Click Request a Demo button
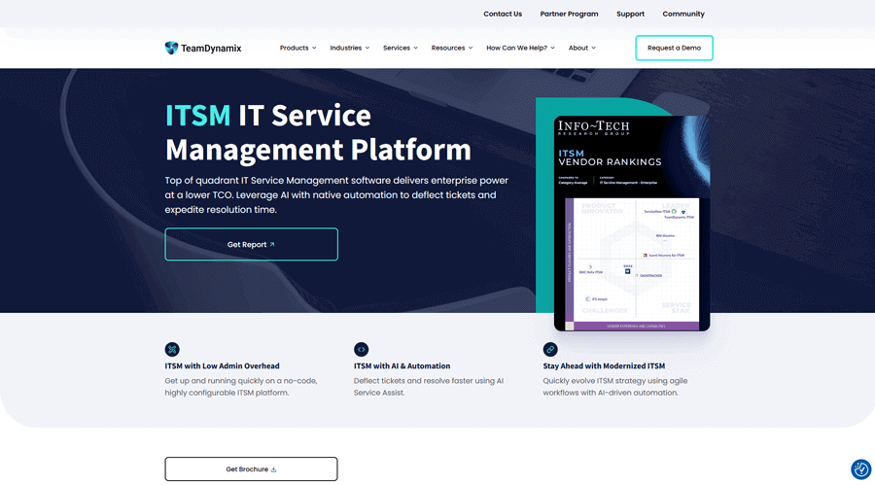The image size is (875, 485). click(x=674, y=48)
